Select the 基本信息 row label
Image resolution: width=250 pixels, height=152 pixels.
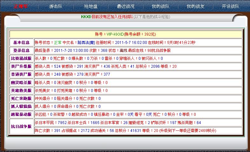21,43
